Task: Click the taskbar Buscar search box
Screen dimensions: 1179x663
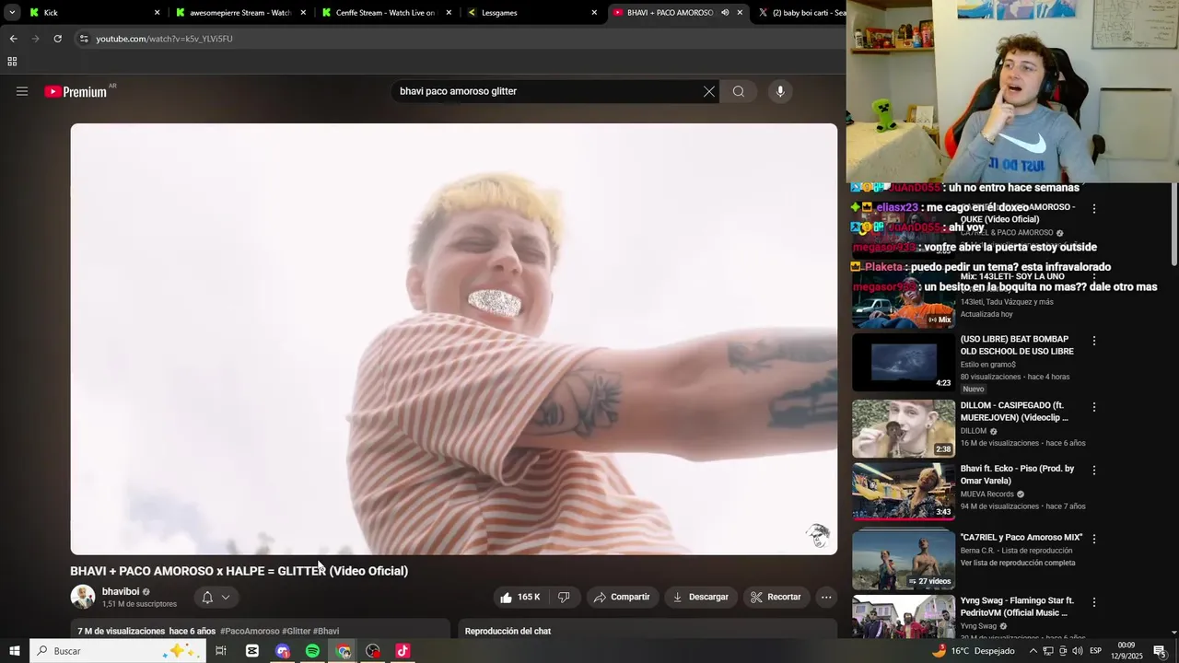Action: pyautogui.click(x=117, y=651)
